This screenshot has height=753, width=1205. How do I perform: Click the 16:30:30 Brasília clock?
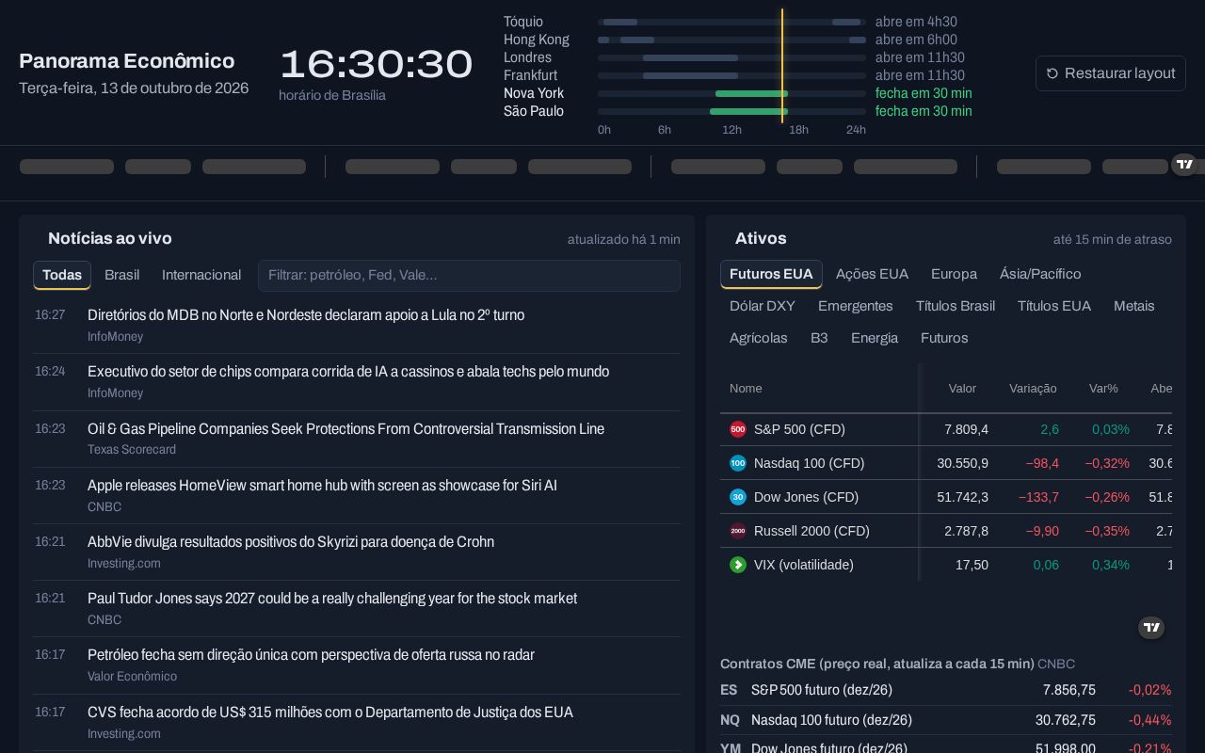(x=376, y=64)
